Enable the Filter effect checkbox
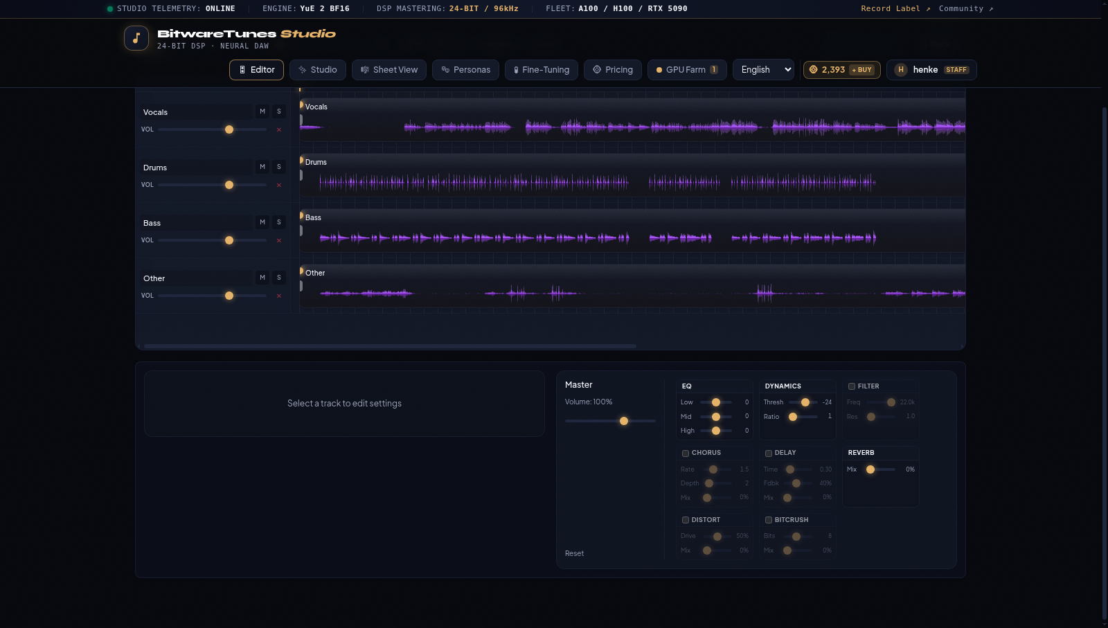Viewport: 1108px width, 628px height. pyautogui.click(x=852, y=386)
